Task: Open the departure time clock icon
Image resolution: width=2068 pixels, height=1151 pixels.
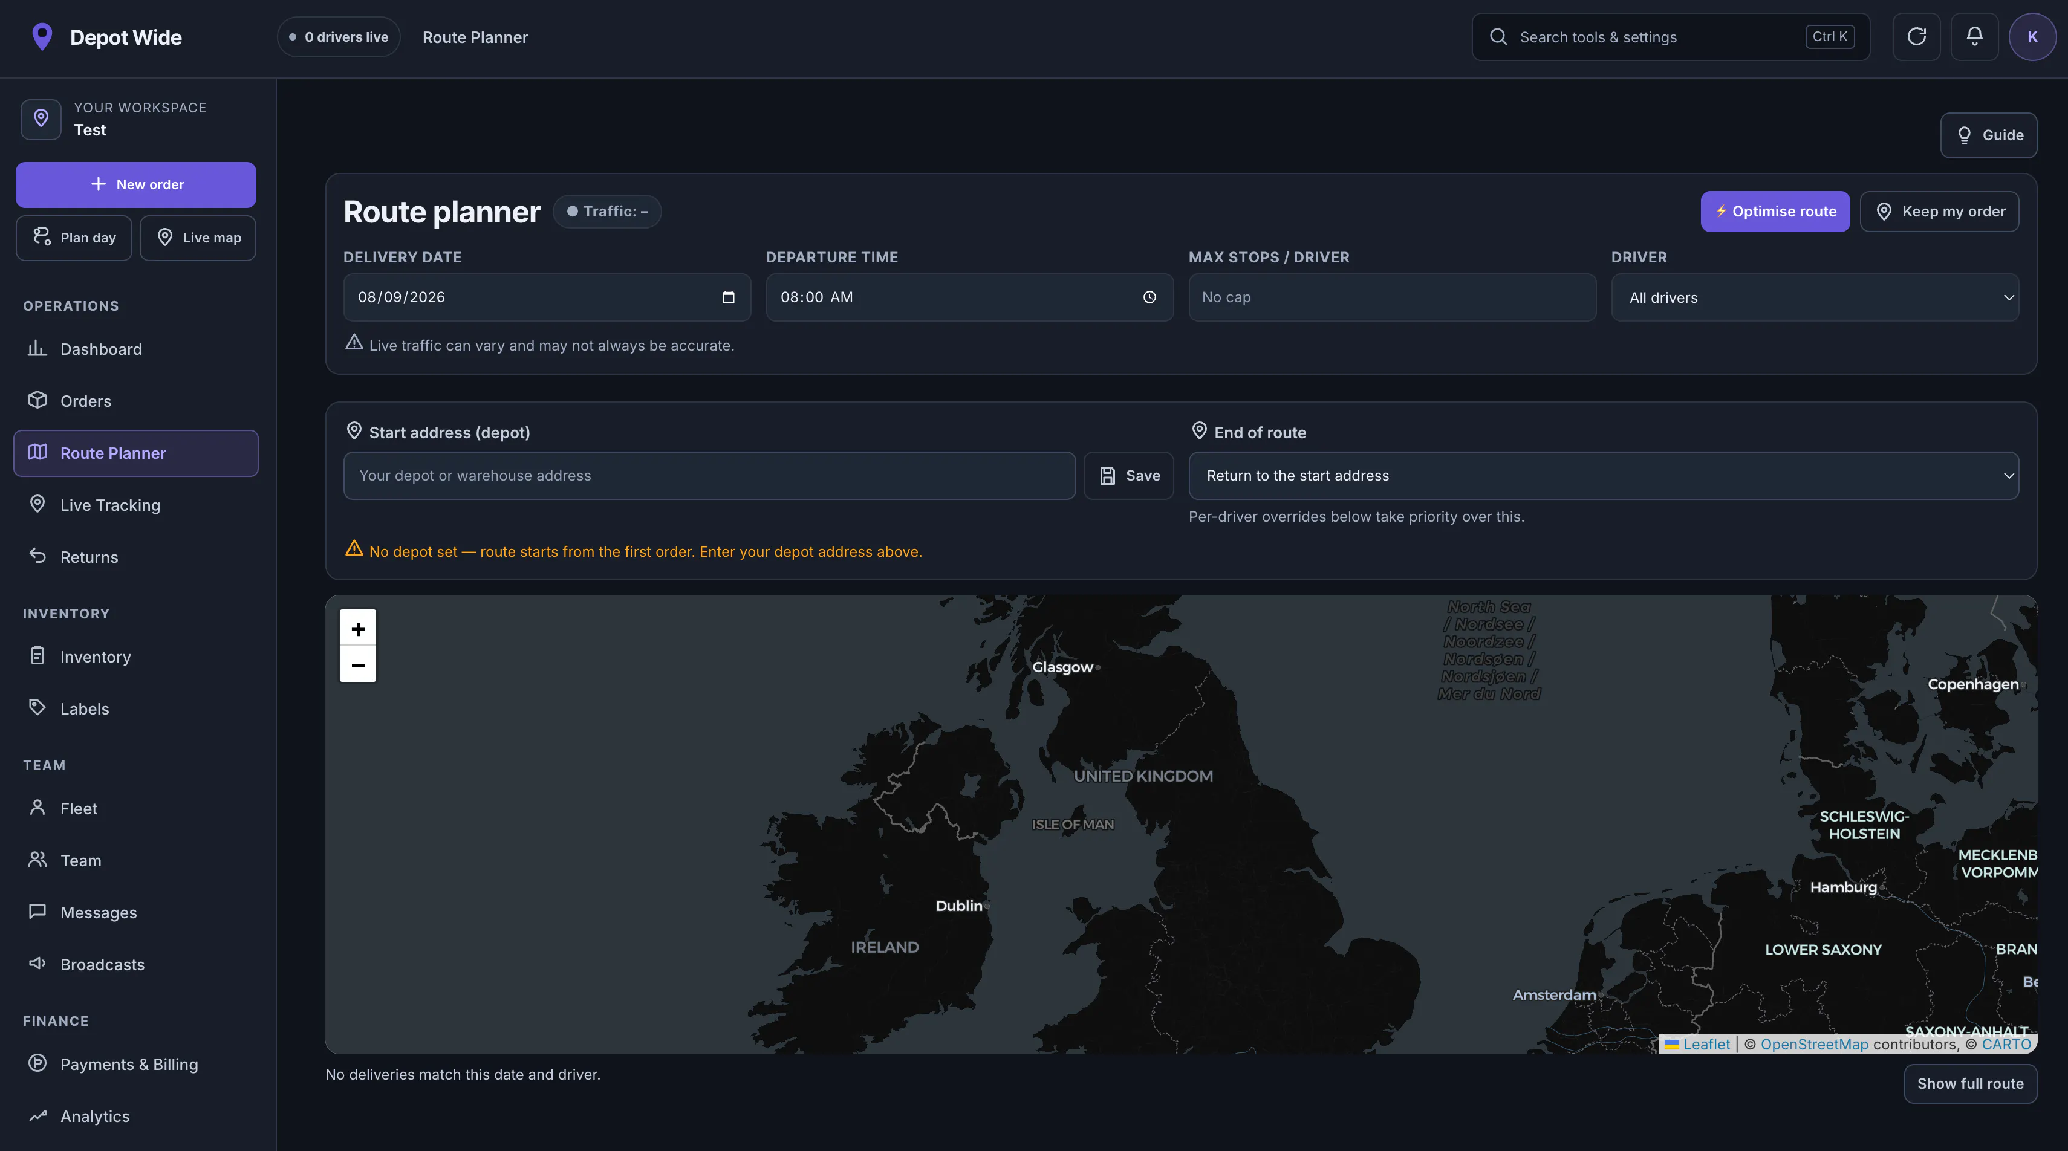Action: (1149, 297)
